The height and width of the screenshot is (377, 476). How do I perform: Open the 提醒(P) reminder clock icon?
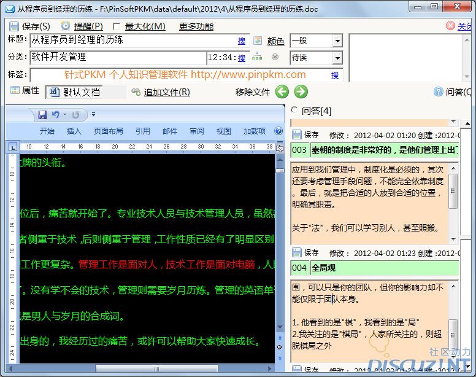click(x=66, y=26)
